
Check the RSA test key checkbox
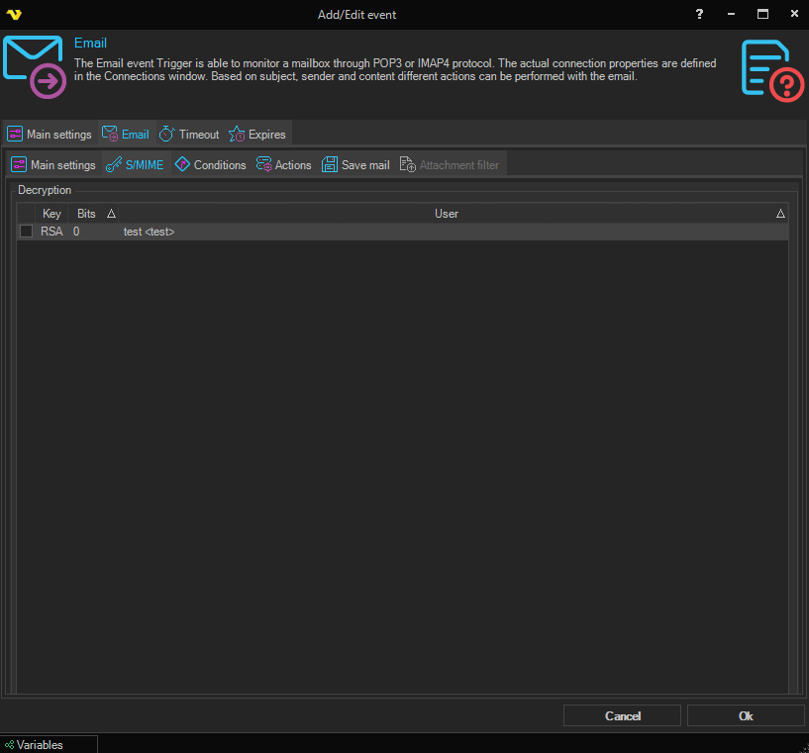pyautogui.click(x=27, y=232)
